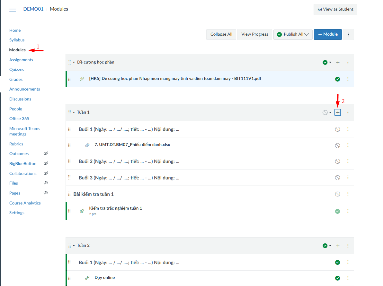This screenshot has height=286, width=383.
Task: Click the View as Student button
Action: pyautogui.click(x=335, y=9)
